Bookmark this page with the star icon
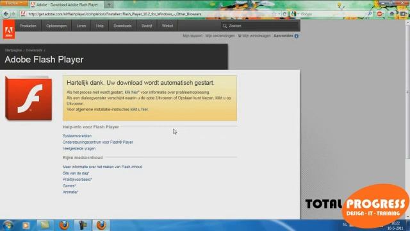This screenshot has width=410, height=231. click(274, 14)
